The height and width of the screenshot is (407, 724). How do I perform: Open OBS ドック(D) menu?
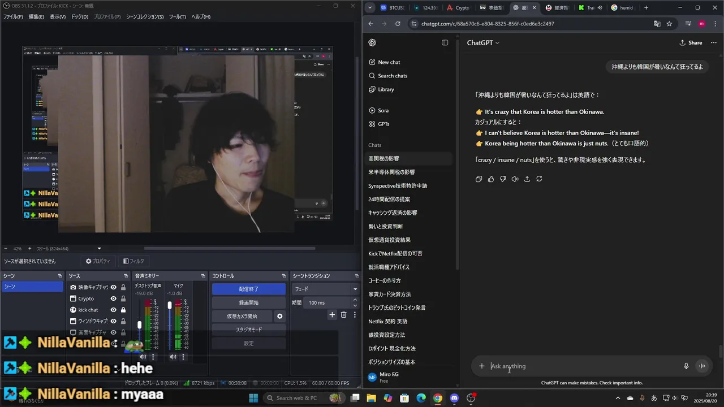(79, 17)
